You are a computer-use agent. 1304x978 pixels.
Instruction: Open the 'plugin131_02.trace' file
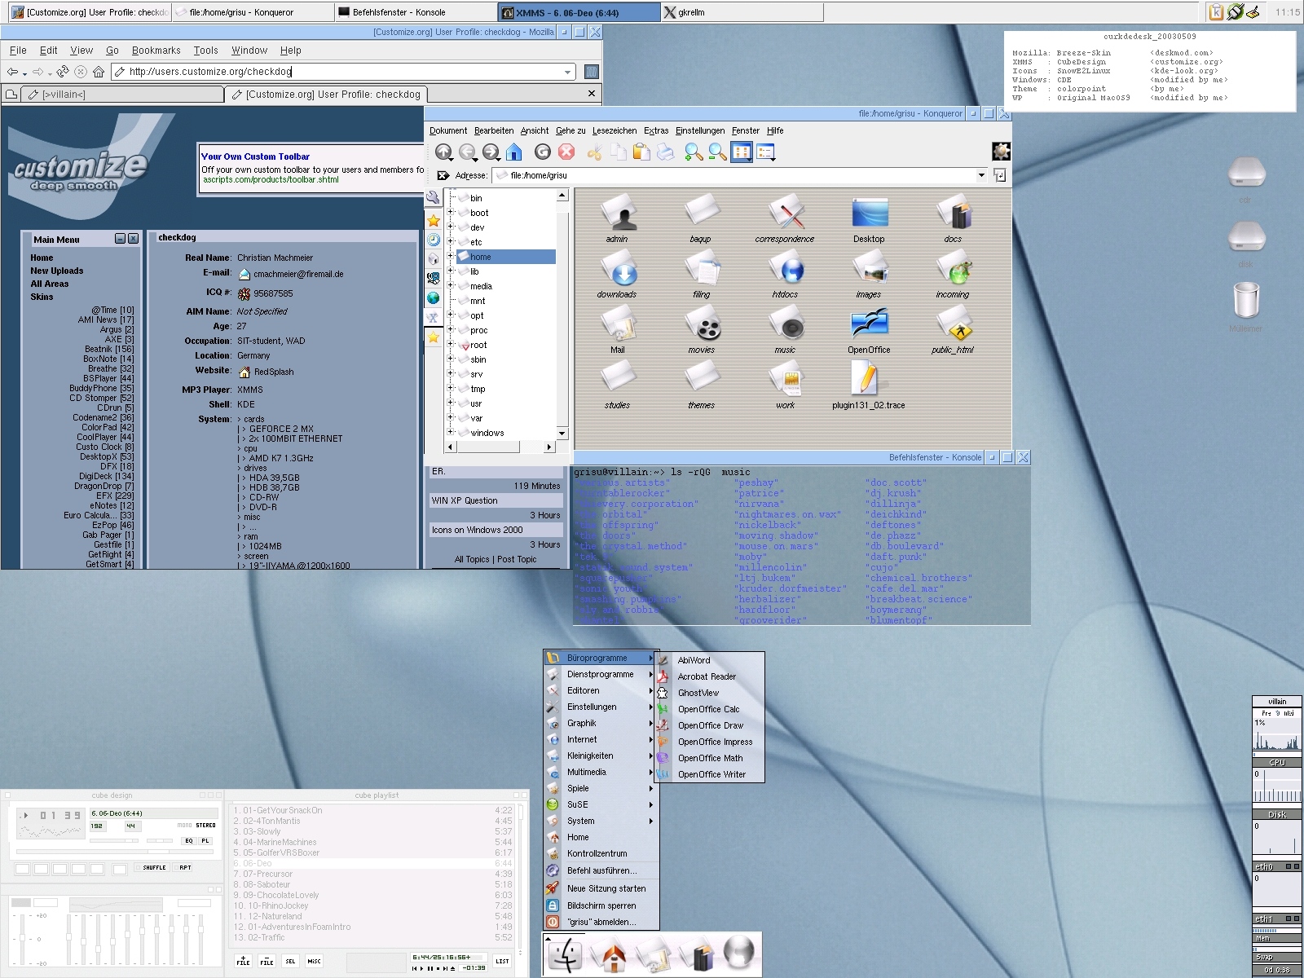868,385
